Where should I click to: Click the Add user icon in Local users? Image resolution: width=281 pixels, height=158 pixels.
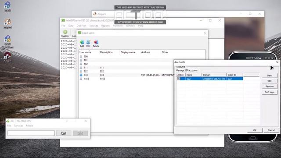tap(82, 42)
